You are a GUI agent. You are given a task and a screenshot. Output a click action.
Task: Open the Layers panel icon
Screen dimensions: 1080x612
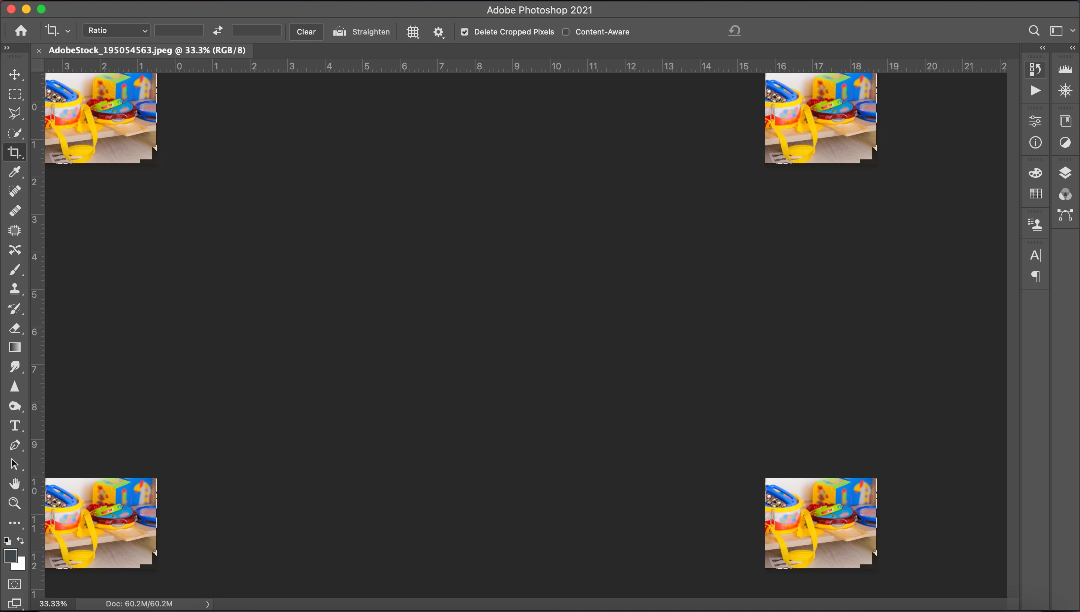[1065, 173]
